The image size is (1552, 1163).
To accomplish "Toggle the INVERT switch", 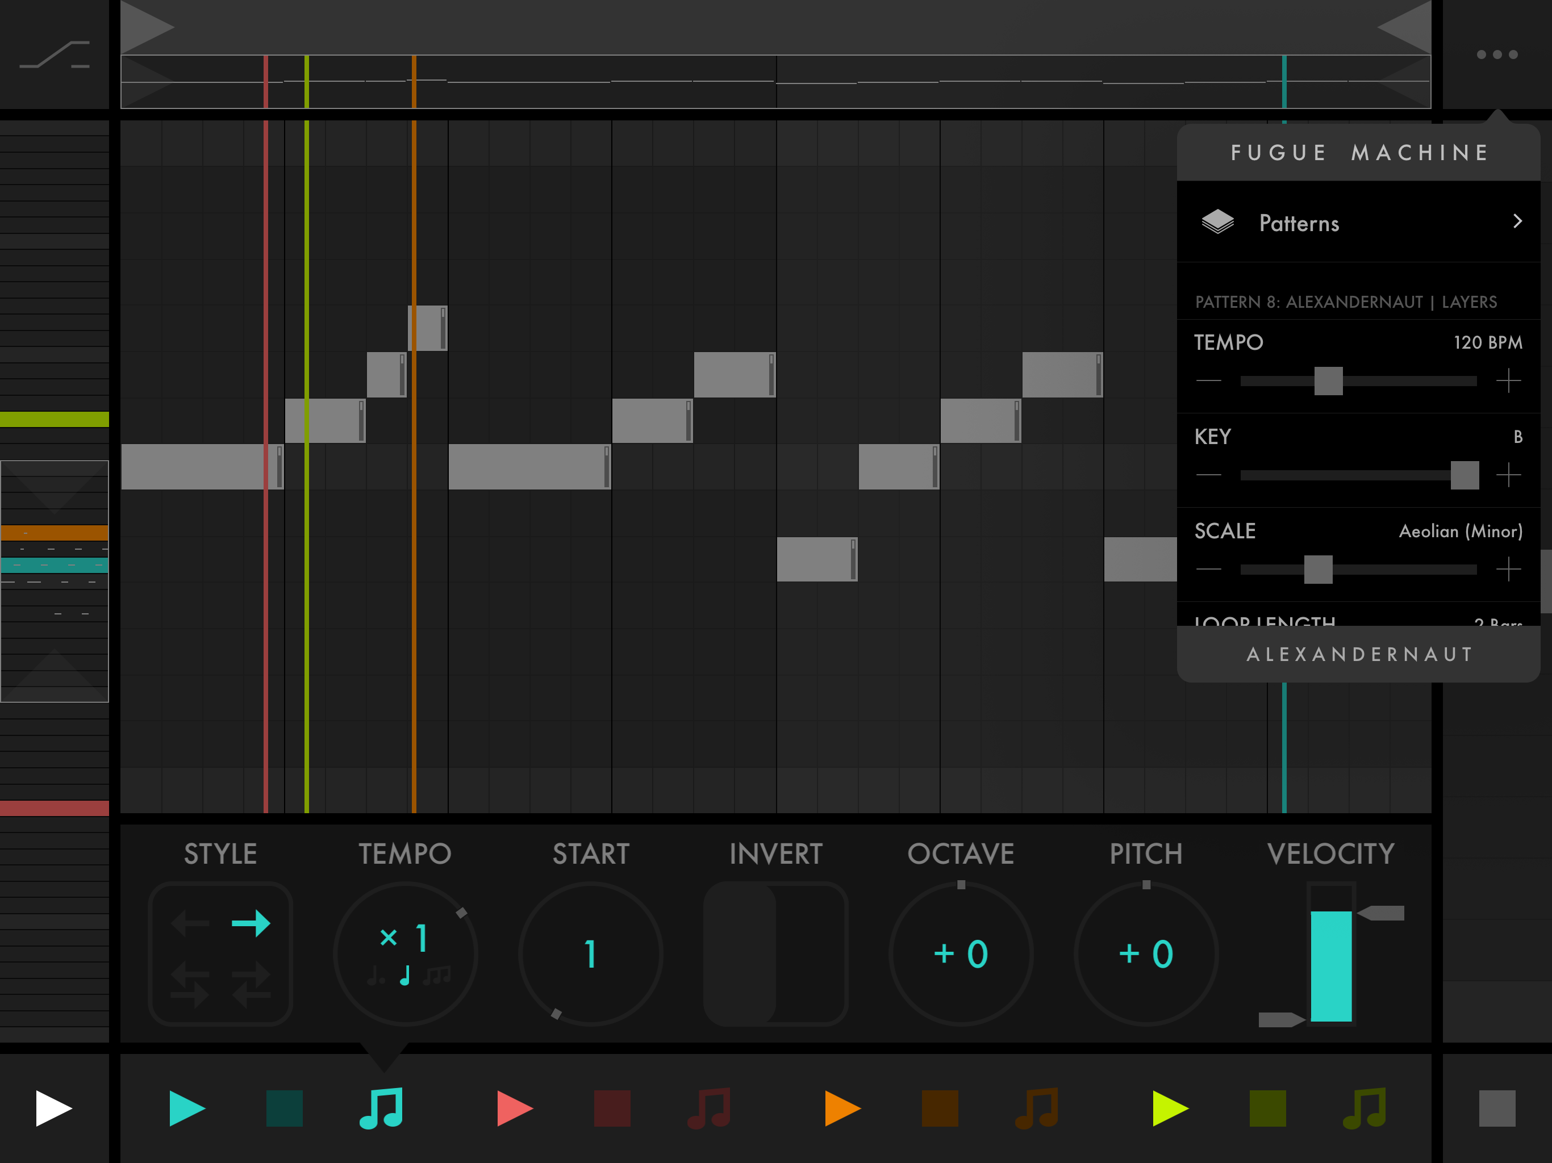I will pyautogui.click(x=775, y=954).
